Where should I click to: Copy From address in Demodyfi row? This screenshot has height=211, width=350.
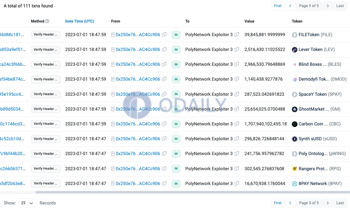[x=164, y=79]
